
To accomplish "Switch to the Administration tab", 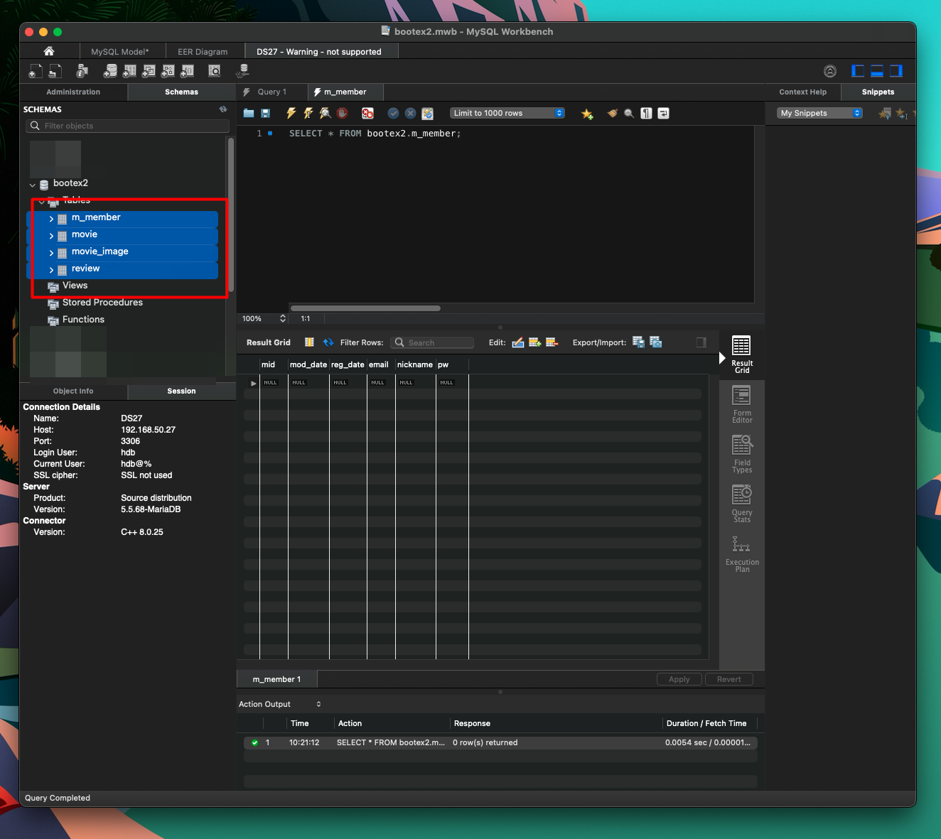I will tap(73, 92).
